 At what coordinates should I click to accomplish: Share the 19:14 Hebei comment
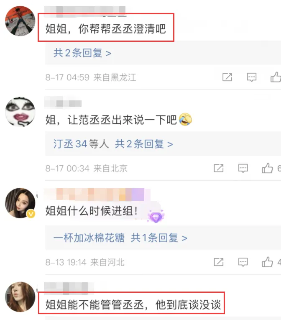[x=219, y=262]
